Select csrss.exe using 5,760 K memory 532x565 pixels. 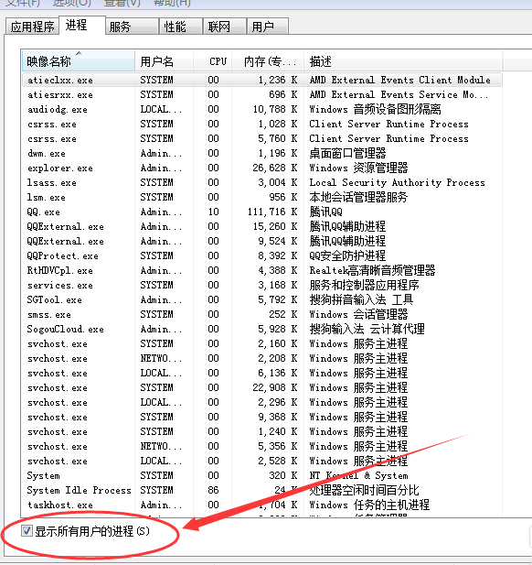262,138
